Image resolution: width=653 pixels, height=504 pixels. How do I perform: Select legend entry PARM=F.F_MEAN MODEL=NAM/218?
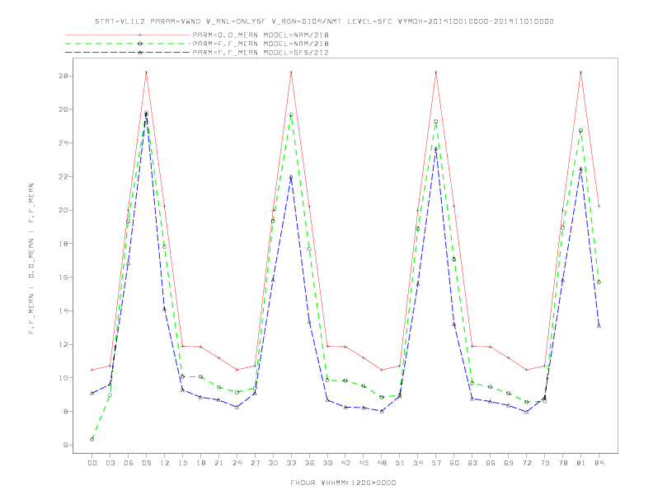261,44
